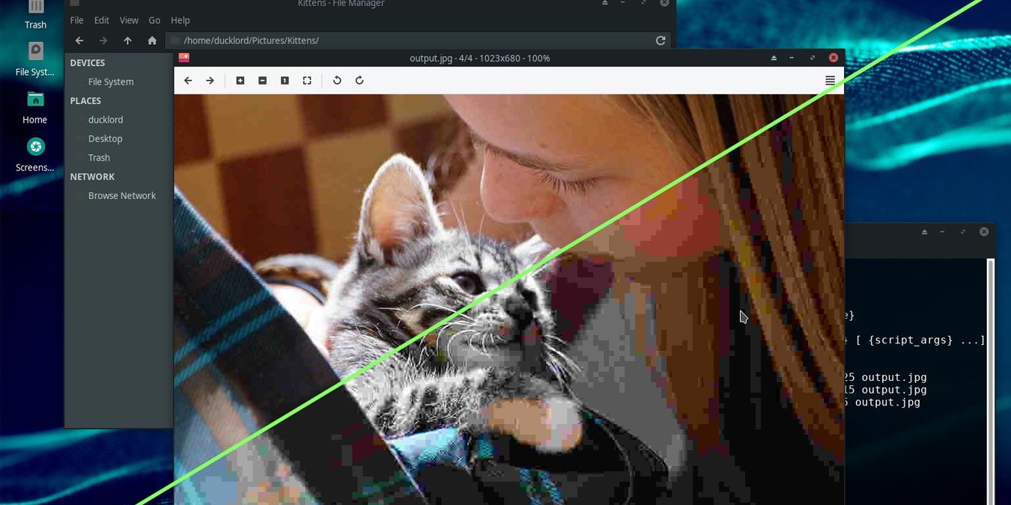
Task: Fit image to window
Action: 307,81
